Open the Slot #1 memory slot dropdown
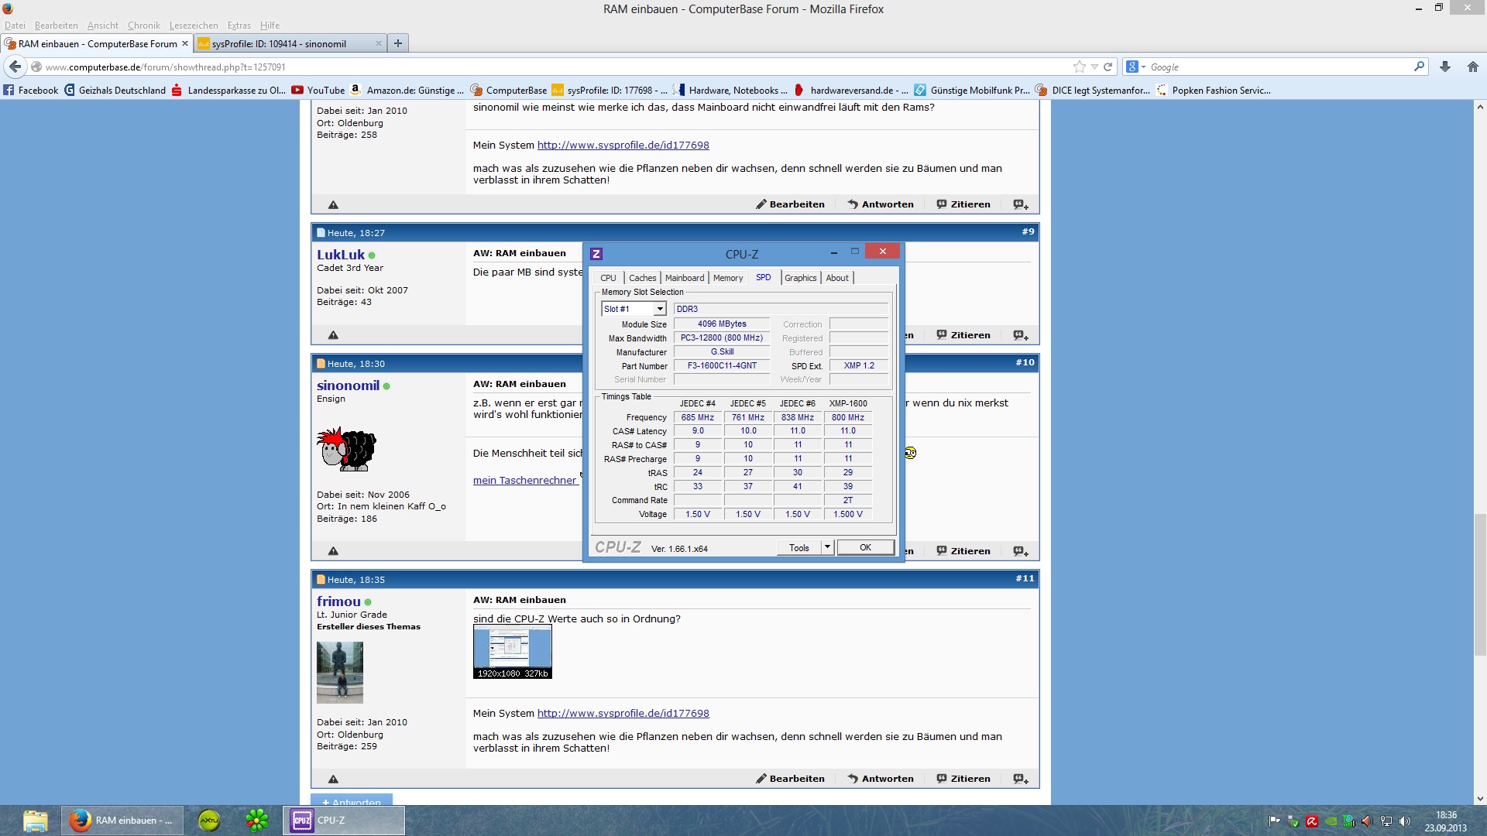The image size is (1487, 836). (660, 309)
